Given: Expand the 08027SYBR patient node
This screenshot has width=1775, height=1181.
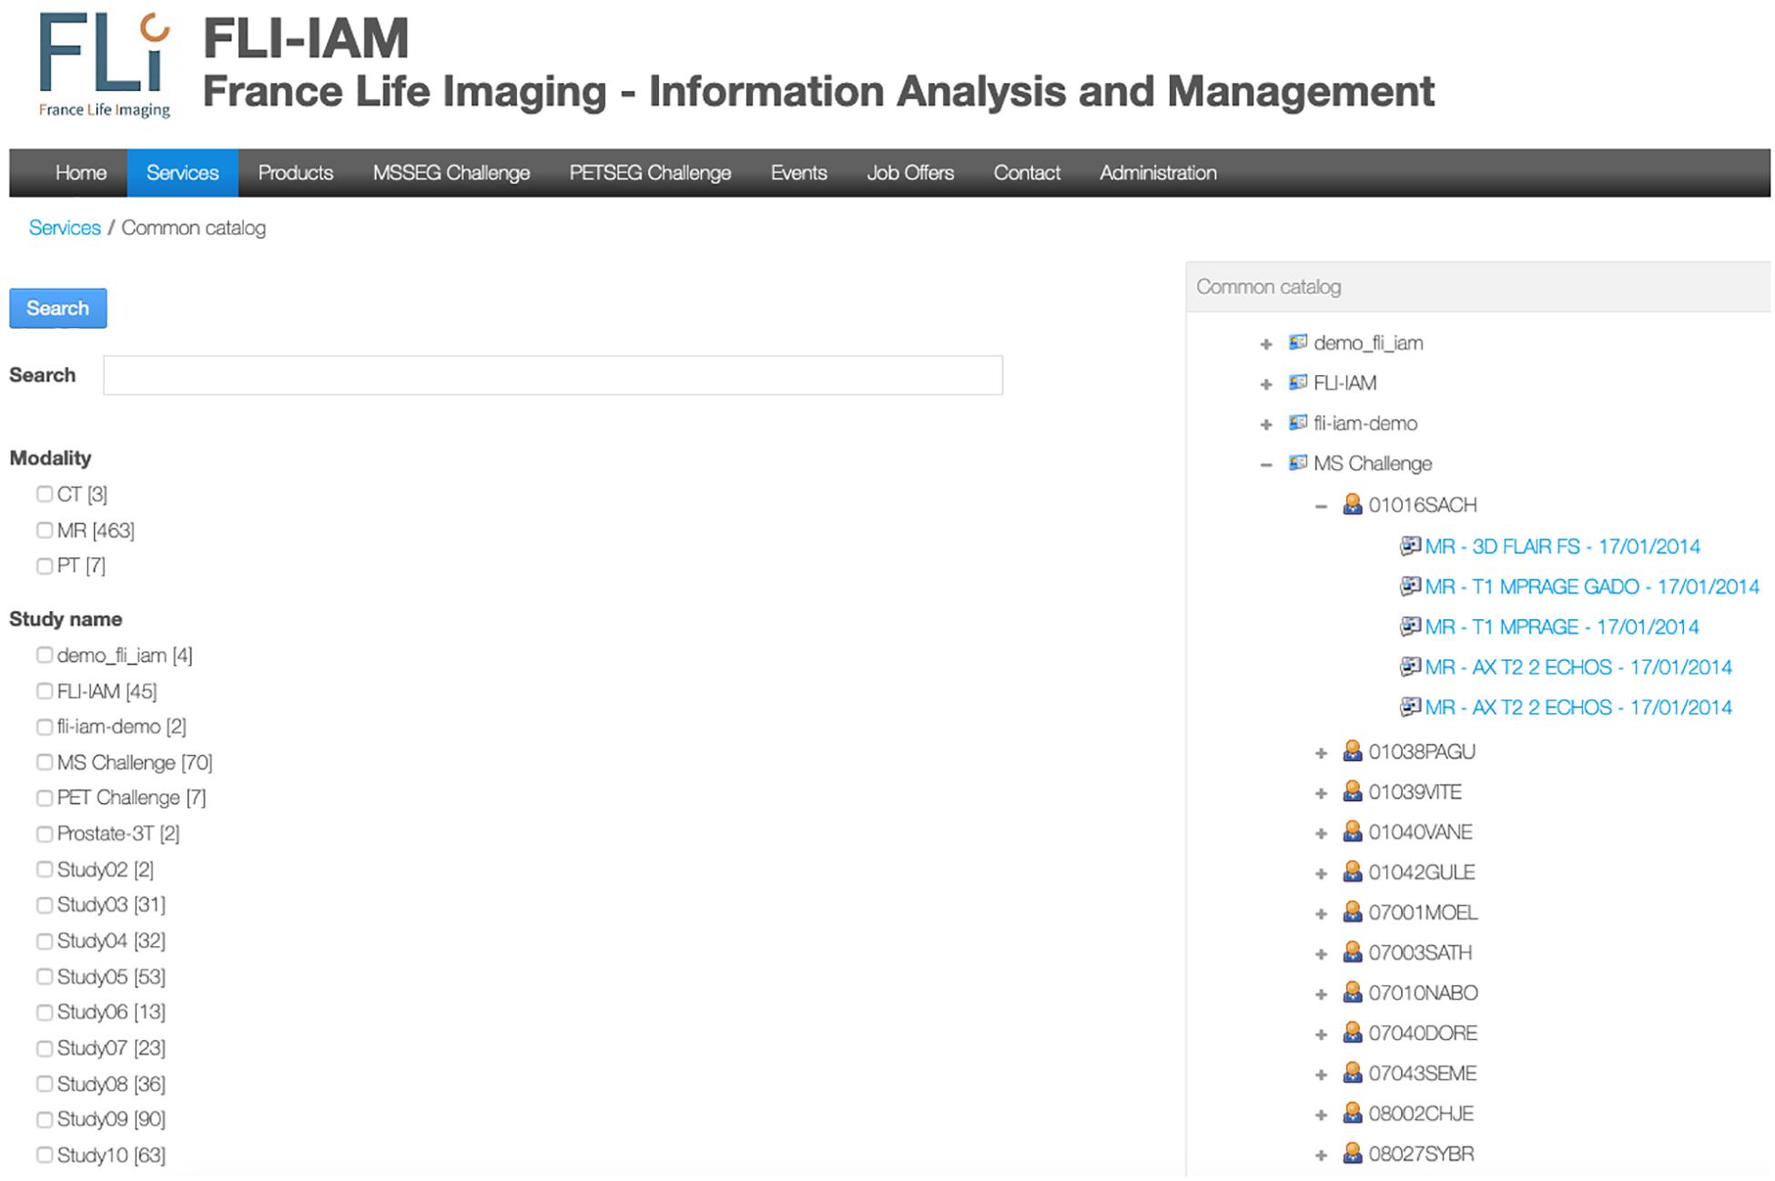Looking at the screenshot, I should coord(1321,1155).
